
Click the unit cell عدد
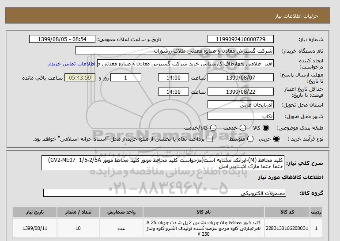[x=121, y=228]
